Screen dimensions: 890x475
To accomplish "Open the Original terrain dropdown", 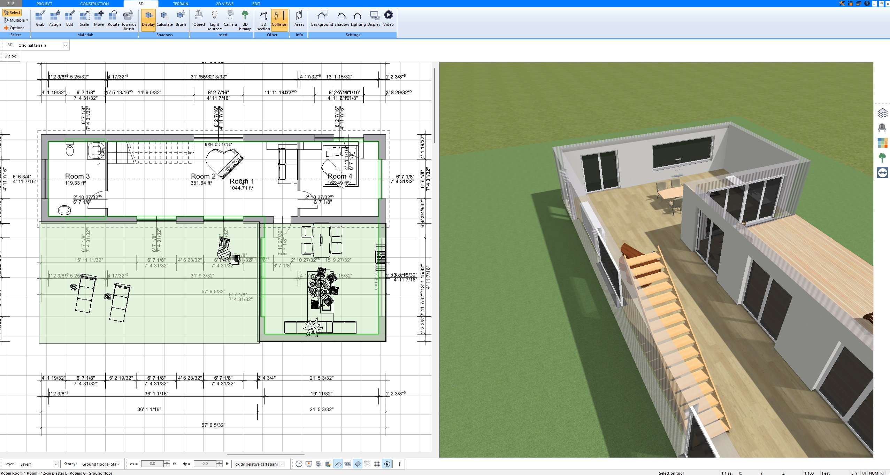I will pyautogui.click(x=65, y=45).
